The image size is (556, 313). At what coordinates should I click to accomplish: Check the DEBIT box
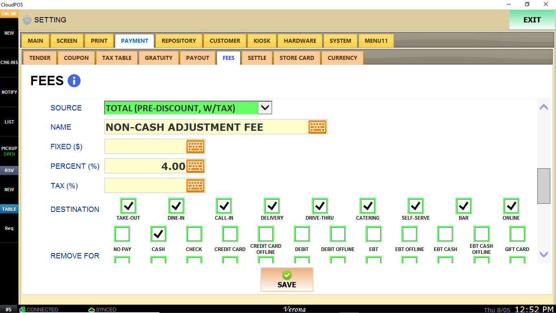tap(302, 234)
